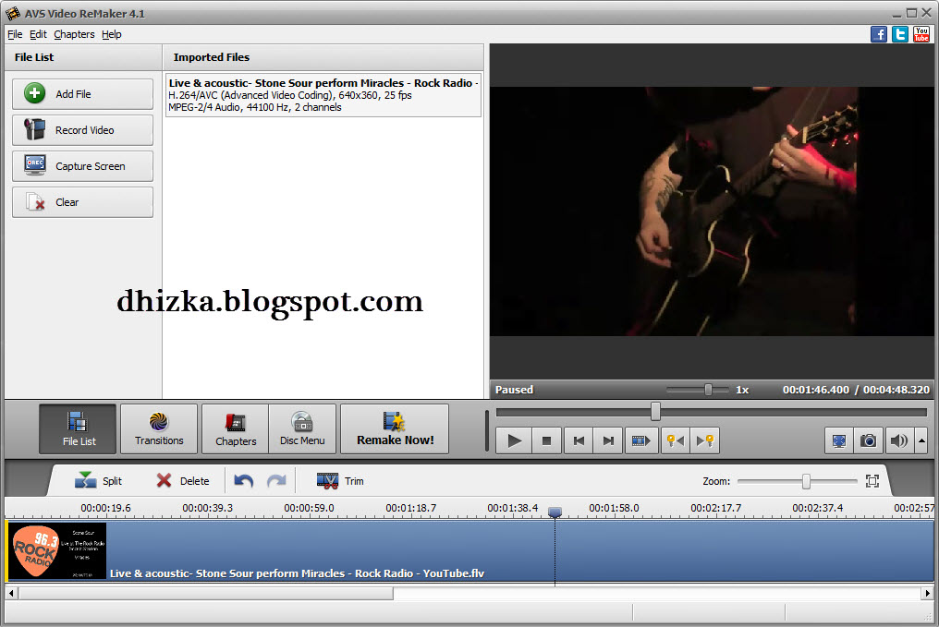Viewport: 939px width, 627px height.
Task: Play the video preview
Action: point(514,441)
